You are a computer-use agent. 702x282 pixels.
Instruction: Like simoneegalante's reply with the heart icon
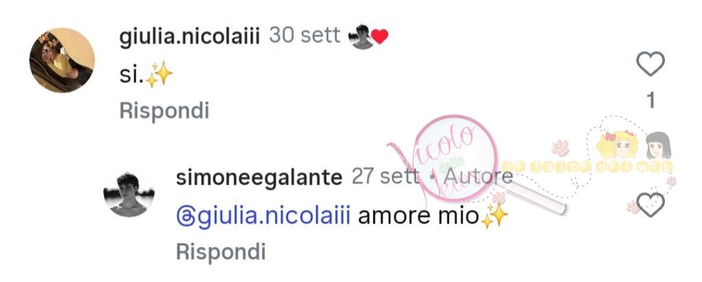tap(651, 205)
